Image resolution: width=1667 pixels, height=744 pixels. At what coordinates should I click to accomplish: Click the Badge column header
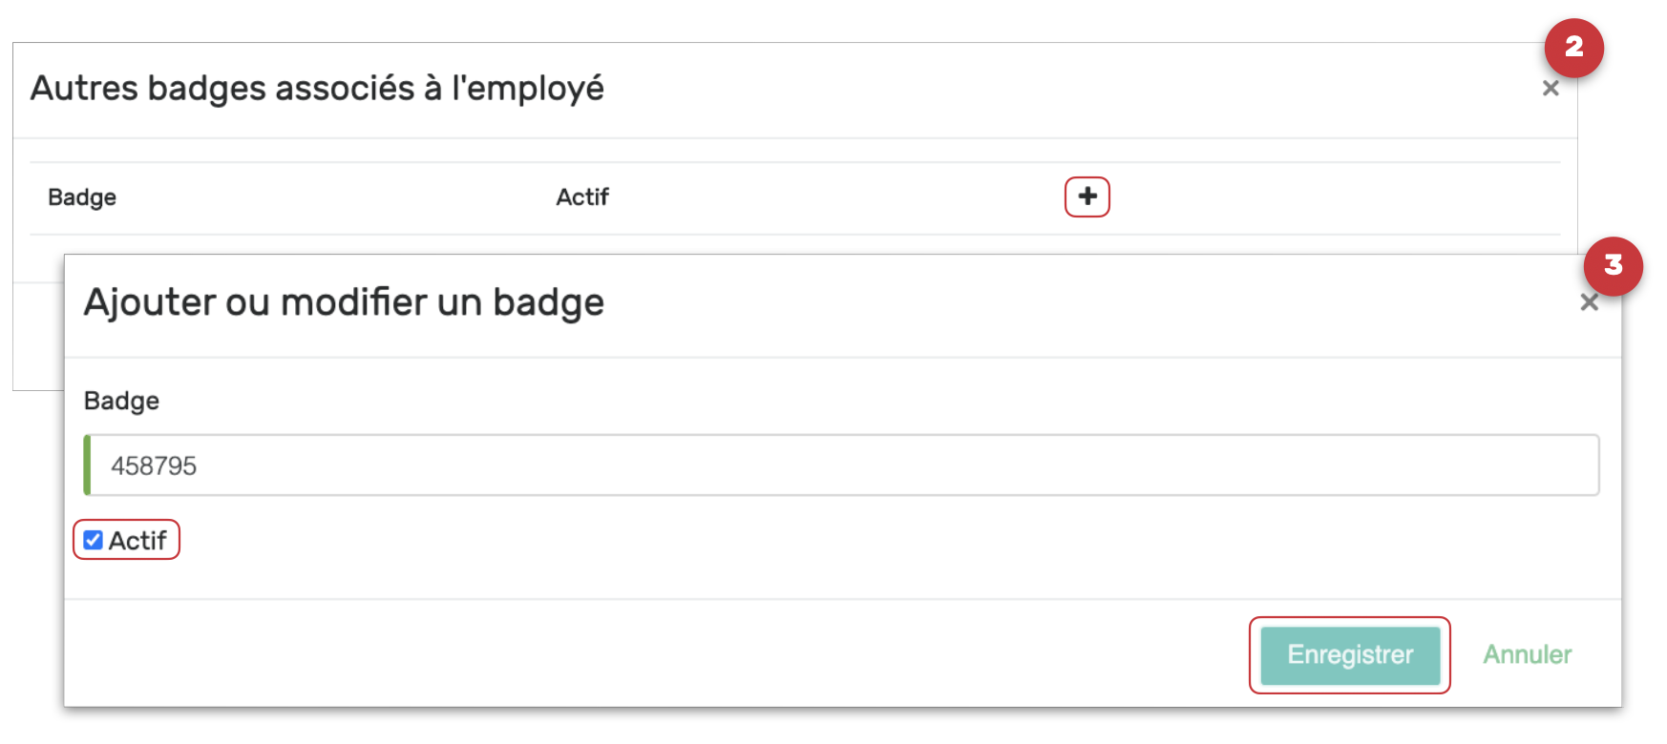click(82, 197)
